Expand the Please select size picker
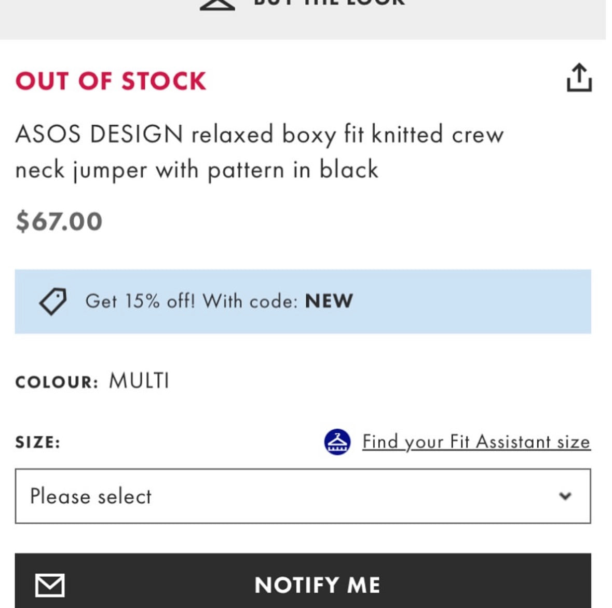This screenshot has height=608, width=612. 306,495
